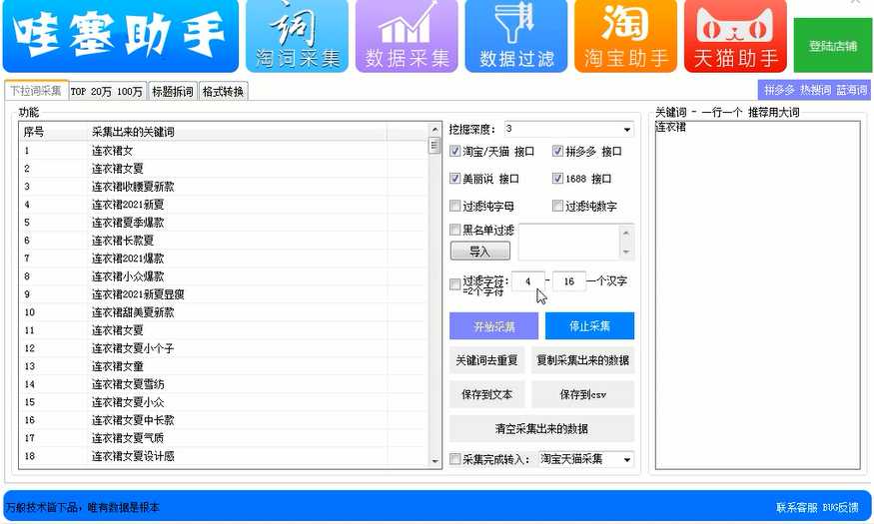The height and width of the screenshot is (524, 874).
Task: Select row 连衣裙女夏中长款
Action: pyautogui.click(x=223, y=420)
